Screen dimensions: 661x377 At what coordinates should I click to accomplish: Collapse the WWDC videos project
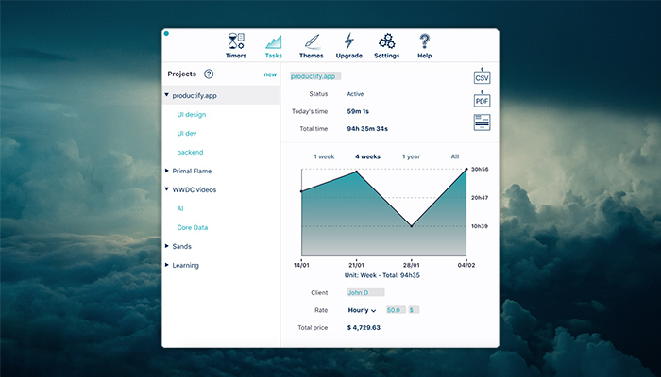(x=167, y=189)
